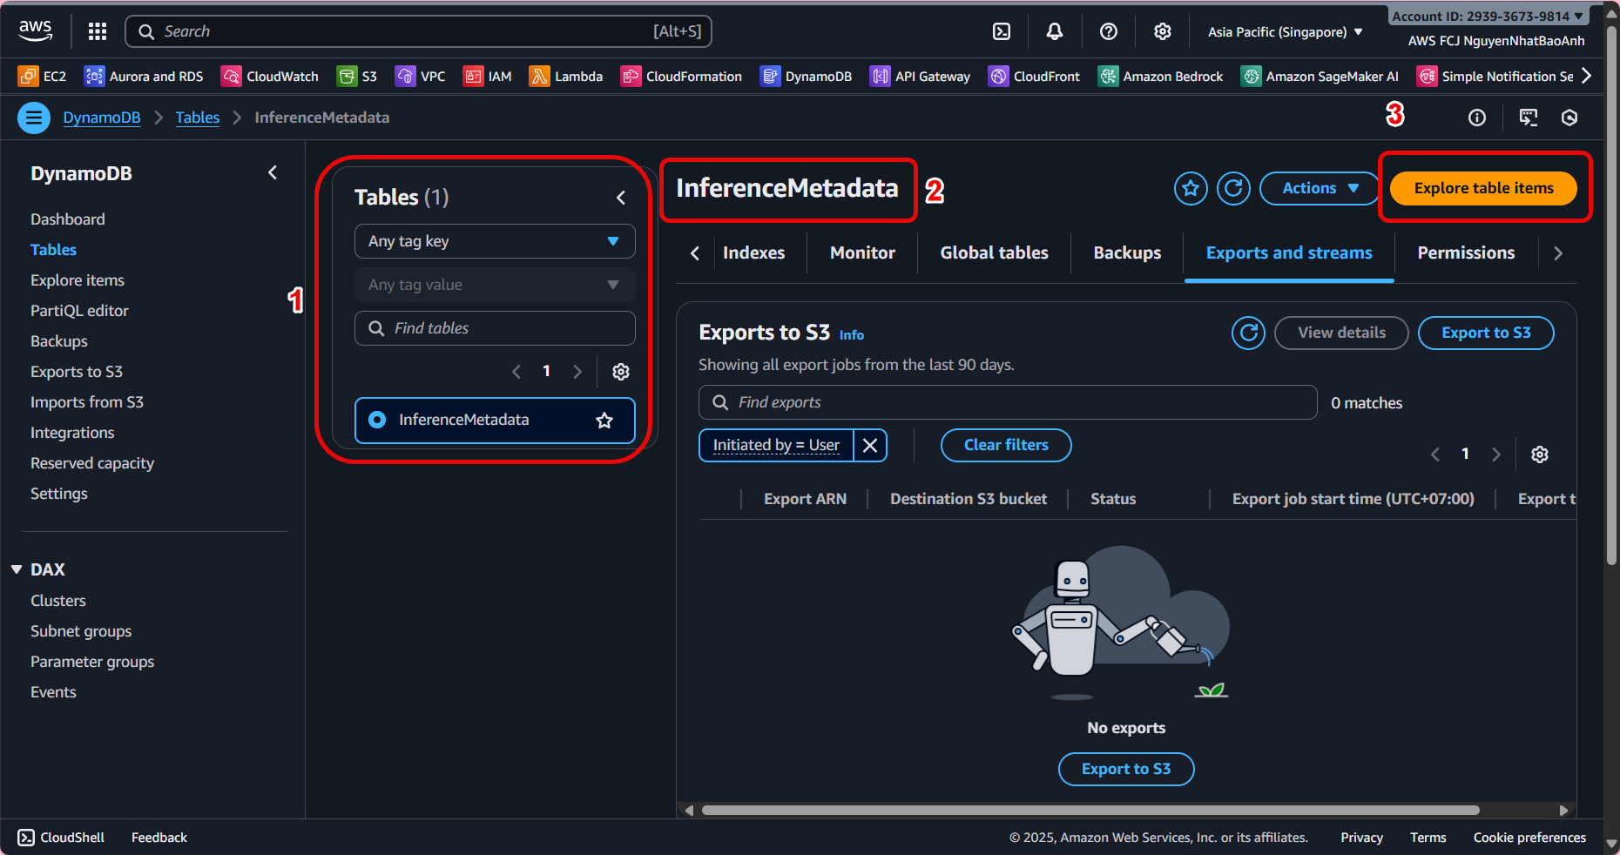
Task: Click the horizontal scrollbar of exports table
Action: (1090, 811)
